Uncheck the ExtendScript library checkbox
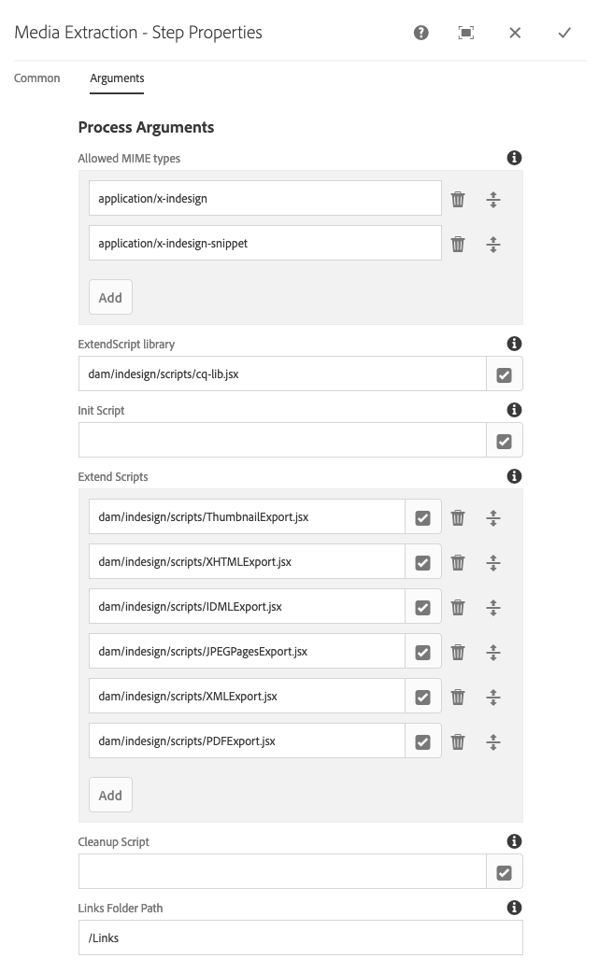Viewport: 599px width, 973px height. (x=505, y=374)
